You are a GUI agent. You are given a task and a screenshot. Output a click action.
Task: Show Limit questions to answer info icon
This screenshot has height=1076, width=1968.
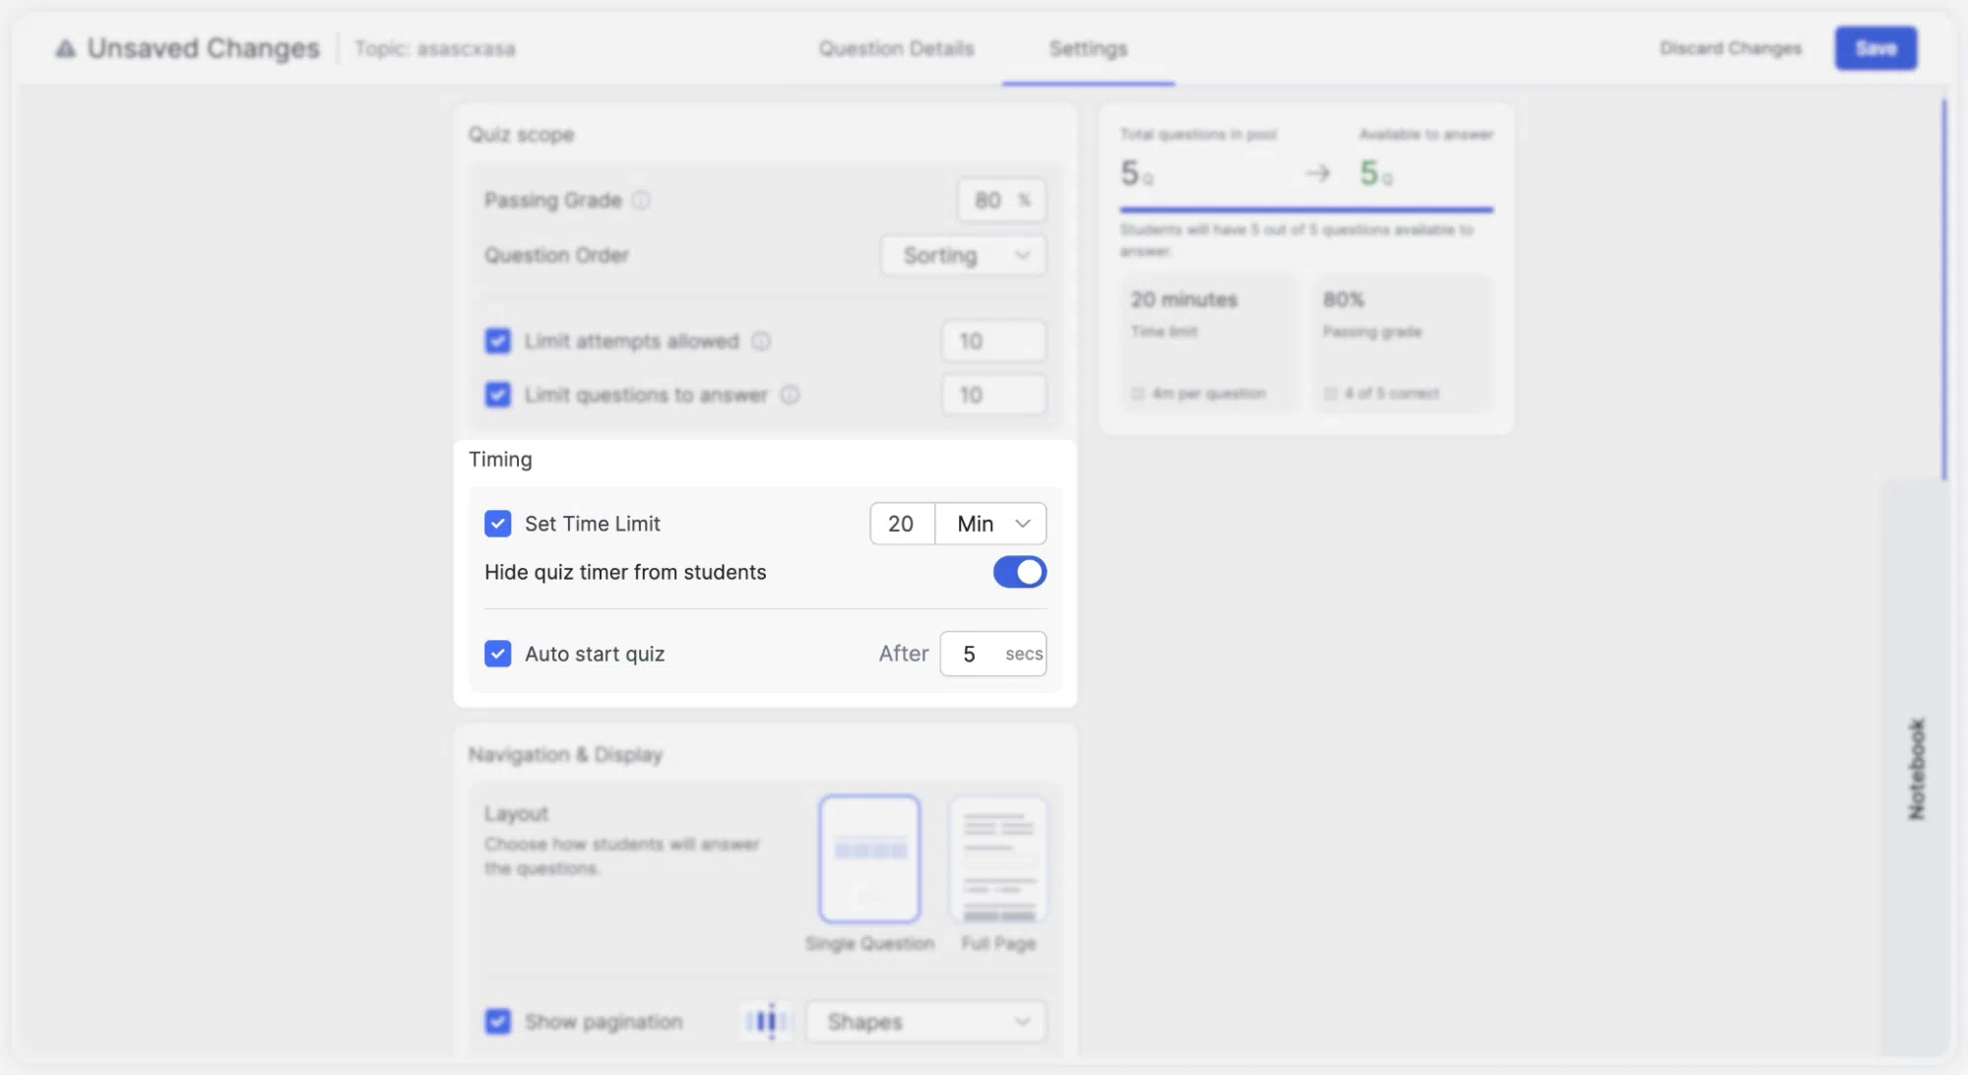790,395
